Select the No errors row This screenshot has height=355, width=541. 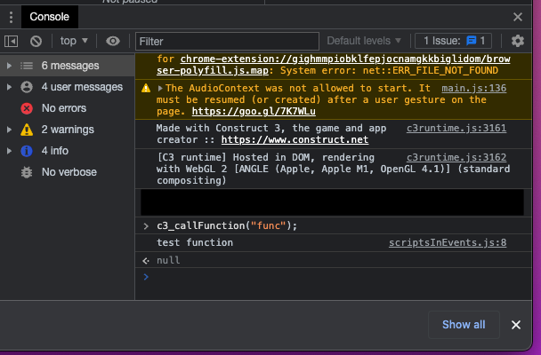[68, 108]
